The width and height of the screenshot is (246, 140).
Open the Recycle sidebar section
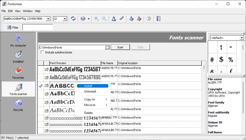point(18,105)
